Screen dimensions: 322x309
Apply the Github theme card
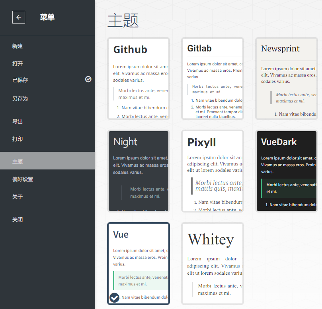point(139,79)
